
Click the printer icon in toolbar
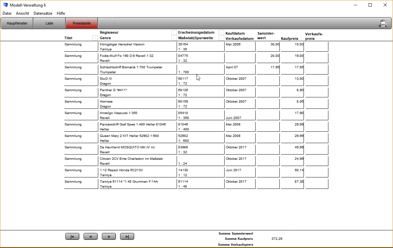pyautogui.click(x=383, y=23)
